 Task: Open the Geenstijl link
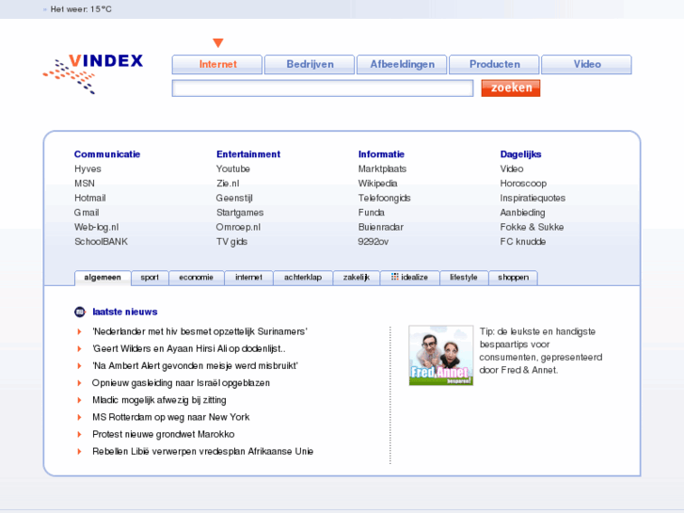pos(234,199)
